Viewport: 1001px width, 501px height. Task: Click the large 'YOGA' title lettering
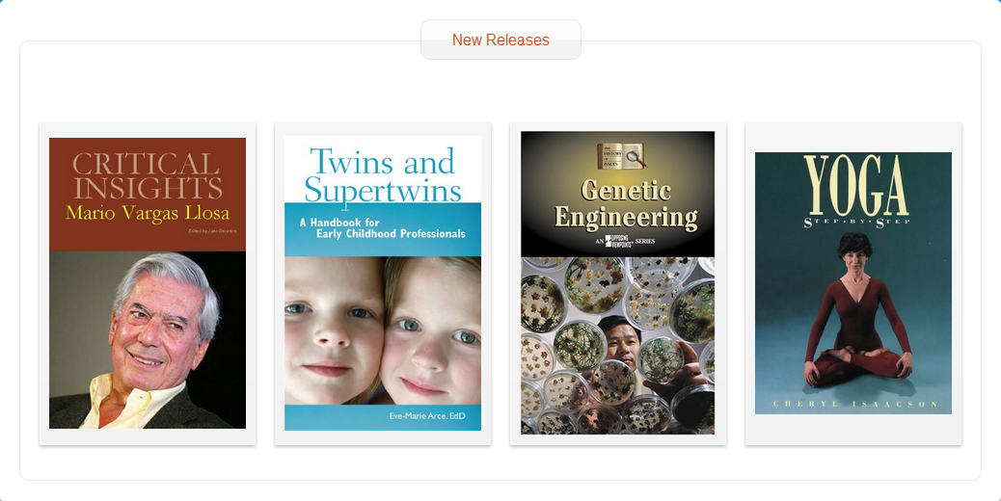[x=855, y=186]
